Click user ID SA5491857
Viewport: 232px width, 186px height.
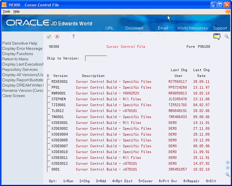(178, 169)
